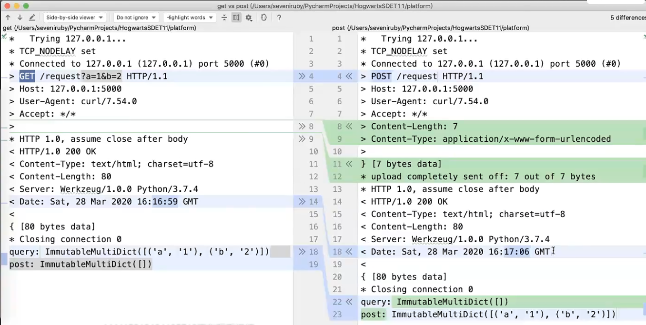Apply left change at line 8 (>>)
This screenshot has width=646, height=325.
[302, 127]
